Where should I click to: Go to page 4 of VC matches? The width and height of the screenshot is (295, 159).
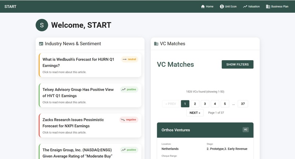(x=215, y=104)
